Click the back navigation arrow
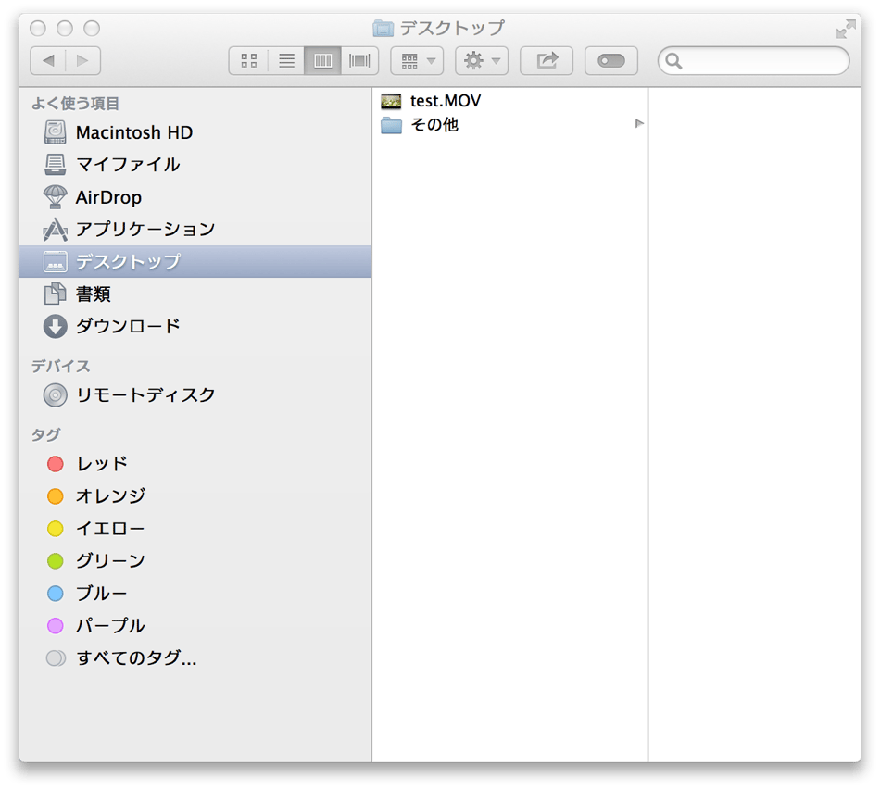Image resolution: width=880 pixels, height=789 pixels. pos(48,61)
